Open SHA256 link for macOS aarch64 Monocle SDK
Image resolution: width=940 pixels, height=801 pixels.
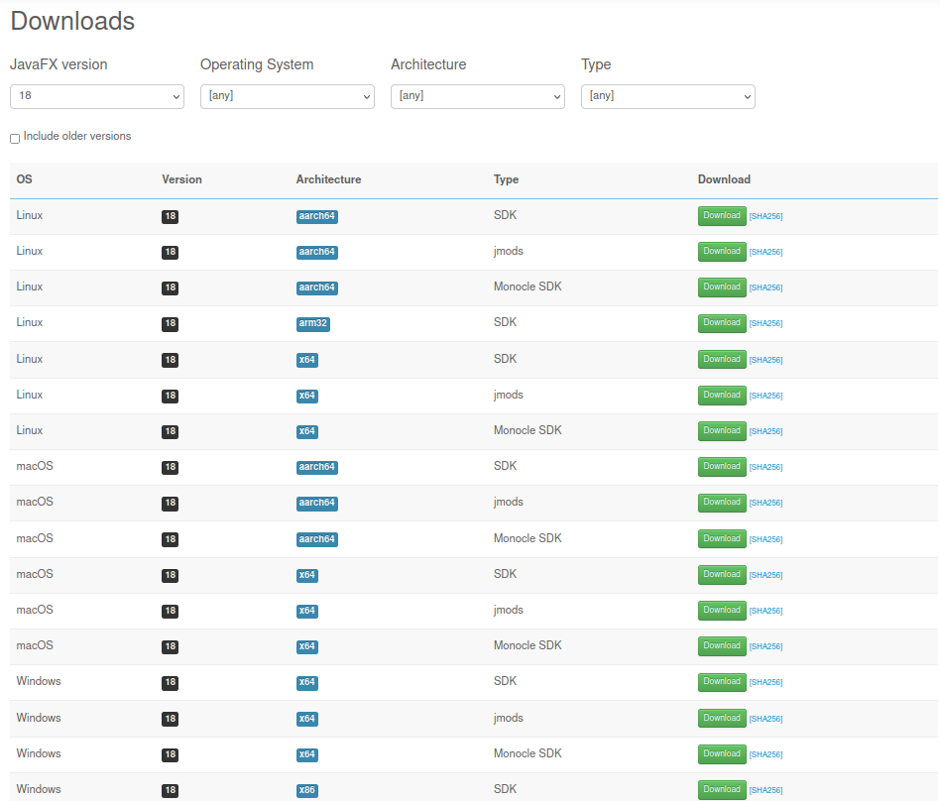click(x=766, y=539)
